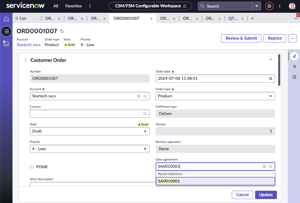
Task: Select SA0010001 from Recent Selections
Action: pos(216,181)
